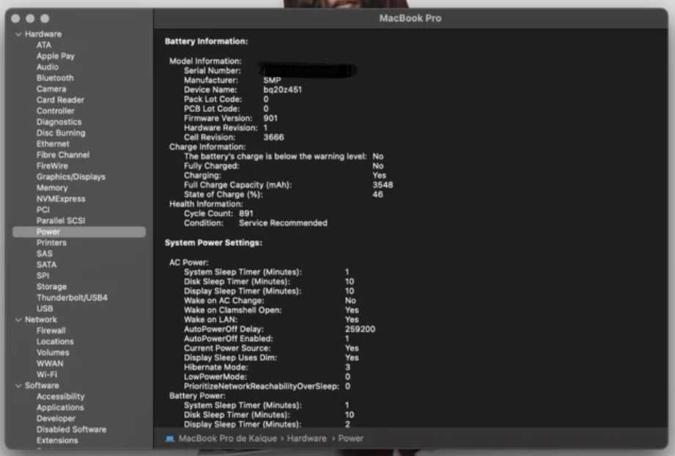Click the Cycle Count value 891
Image resolution: width=675 pixels, height=456 pixels.
pos(246,214)
